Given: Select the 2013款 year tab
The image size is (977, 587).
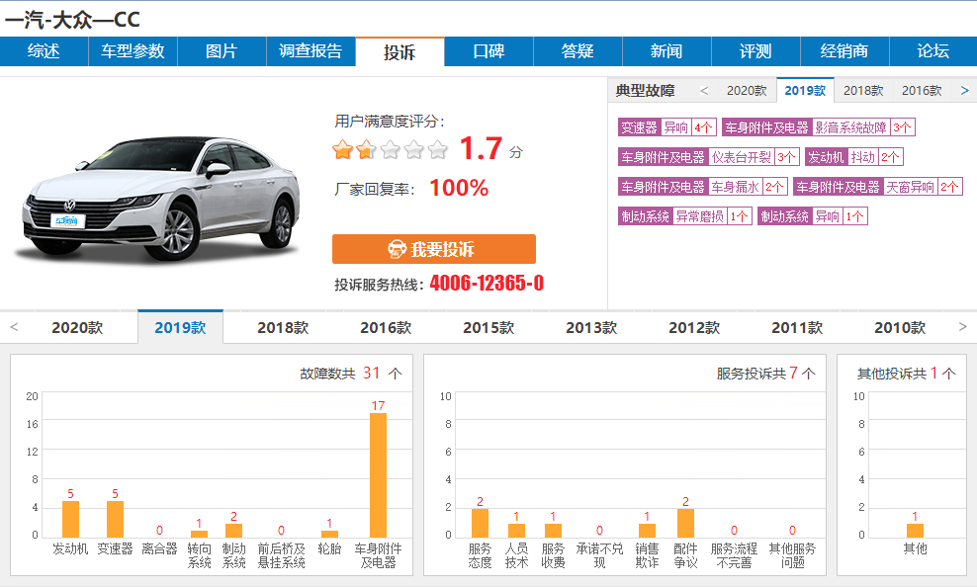Looking at the screenshot, I should (591, 327).
